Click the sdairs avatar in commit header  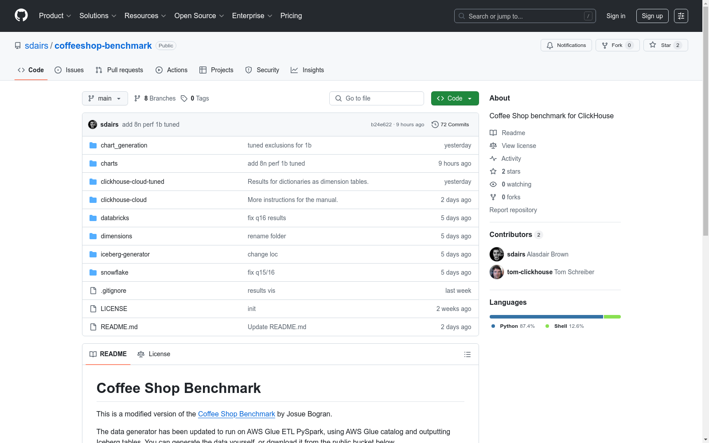pyautogui.click(x=93, y=124)
